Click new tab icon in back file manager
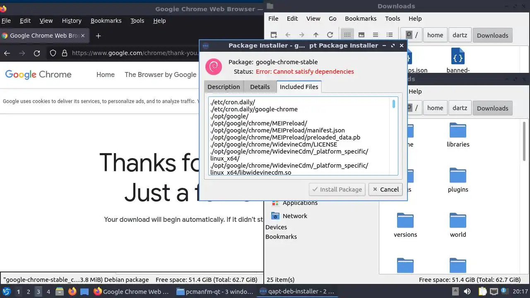 274,35
